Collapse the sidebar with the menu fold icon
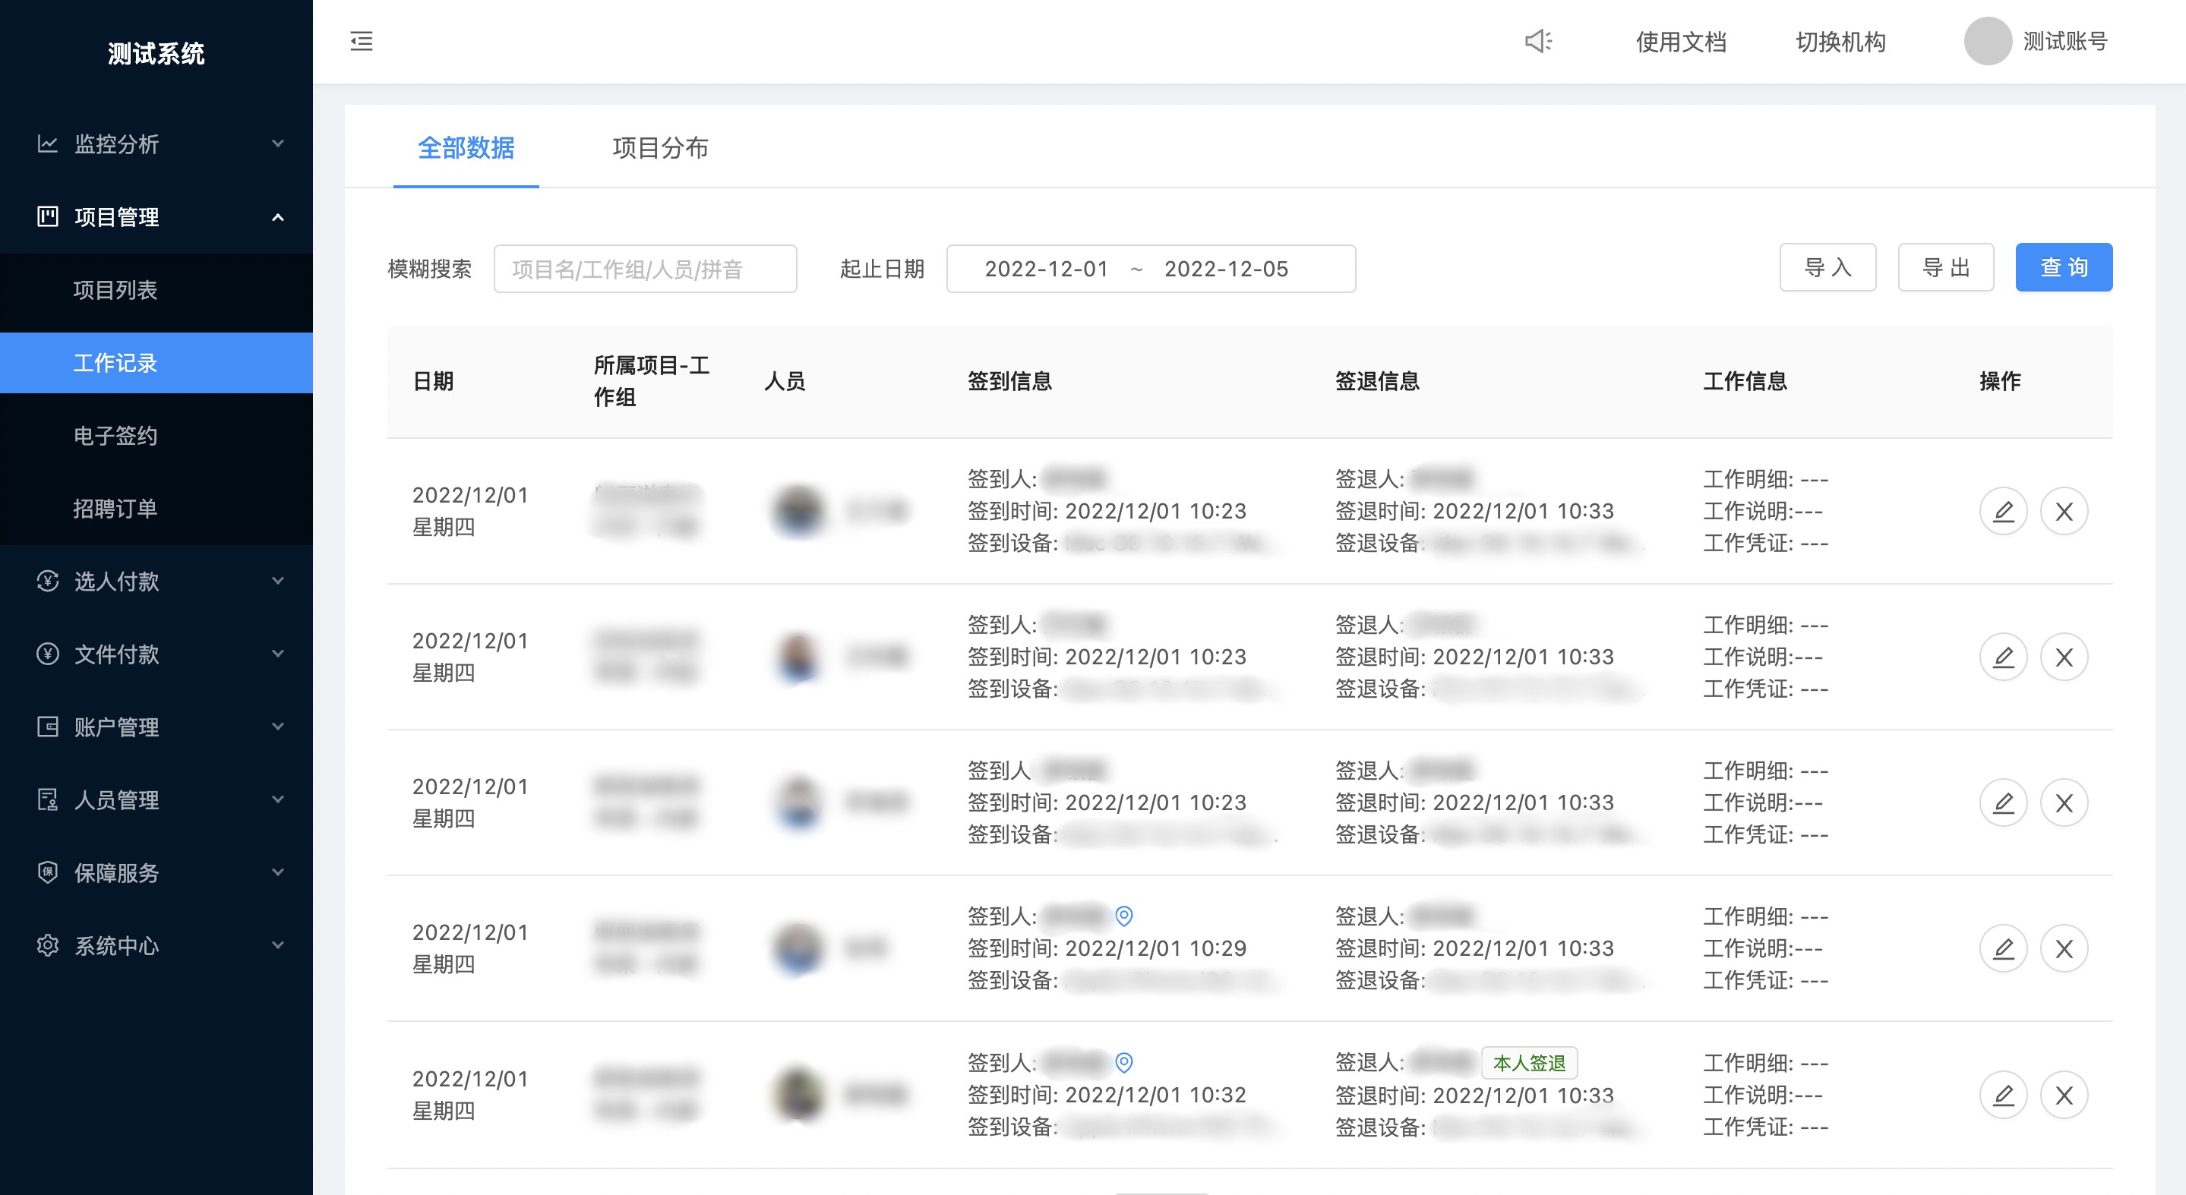The image size is (2186, 1195). [x=362, y=41]
